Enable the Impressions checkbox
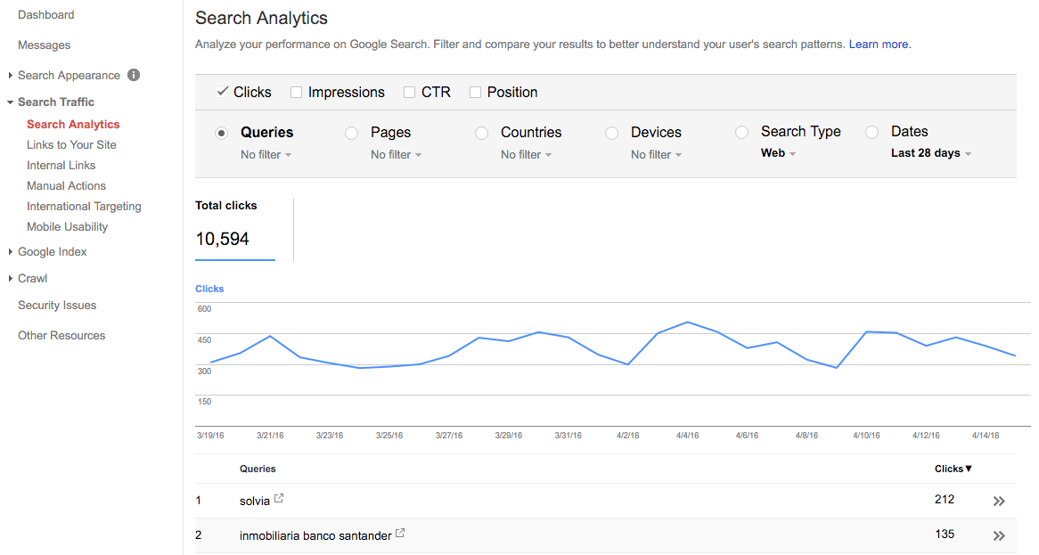 tap(296, 92)
